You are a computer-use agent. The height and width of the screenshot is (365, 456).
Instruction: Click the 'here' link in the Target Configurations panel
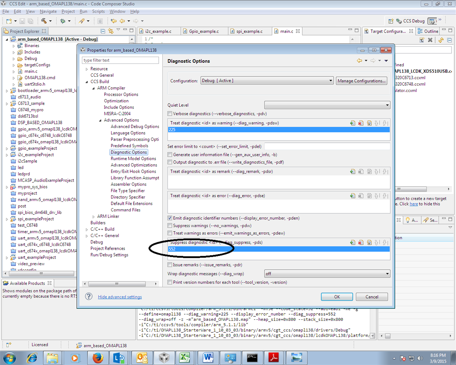click(x=414, y=204)
